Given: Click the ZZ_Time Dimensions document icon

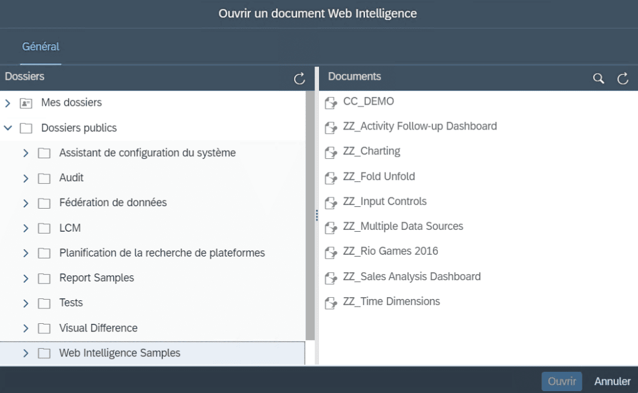Looking at the screenshot, I should (x=331, y=303).
